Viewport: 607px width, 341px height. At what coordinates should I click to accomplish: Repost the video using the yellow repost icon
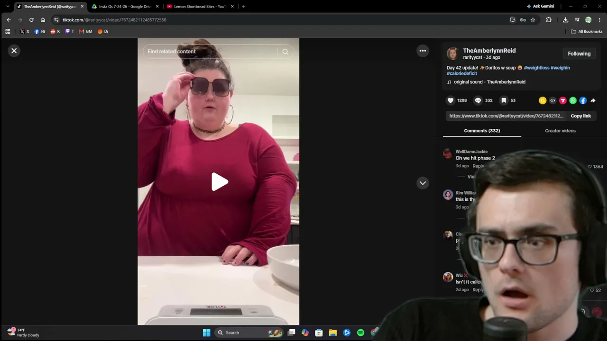click(x=543, y=100)
